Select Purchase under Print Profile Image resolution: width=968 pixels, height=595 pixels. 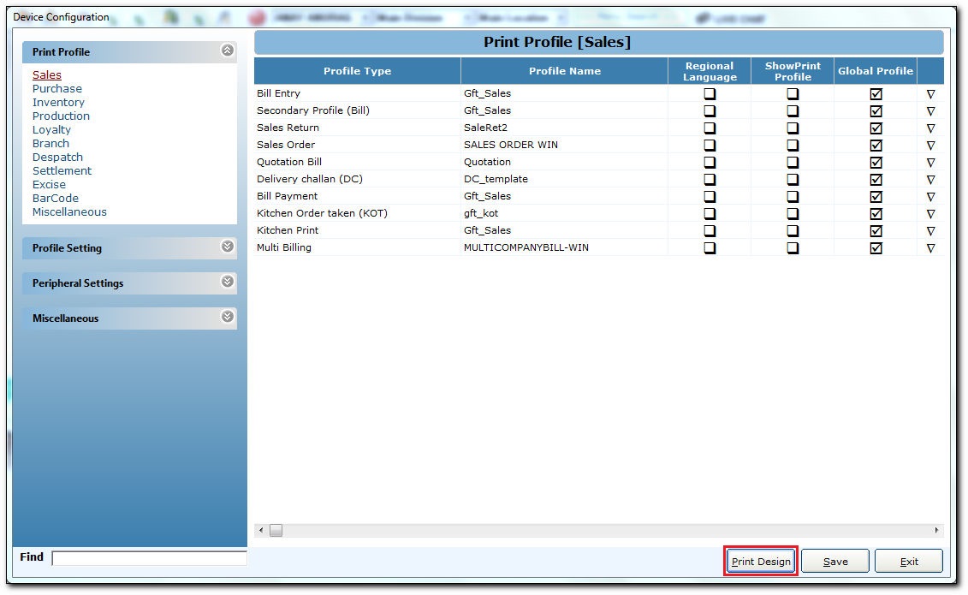[56, 89]
